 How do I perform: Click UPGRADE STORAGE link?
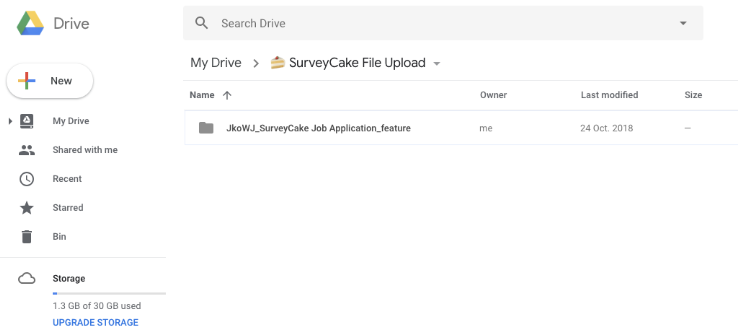click(x=95, y=322)
